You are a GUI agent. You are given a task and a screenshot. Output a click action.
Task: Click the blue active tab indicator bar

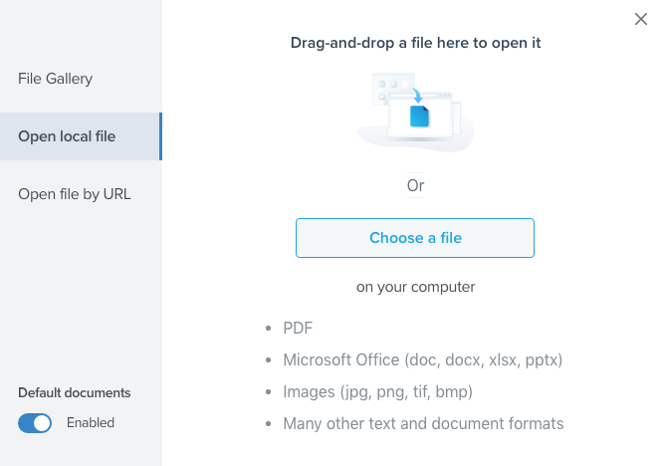coord(160,136)
